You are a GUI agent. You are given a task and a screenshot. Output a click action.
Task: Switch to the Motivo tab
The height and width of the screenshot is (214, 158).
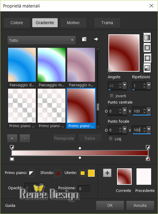(x=73, y=23)
